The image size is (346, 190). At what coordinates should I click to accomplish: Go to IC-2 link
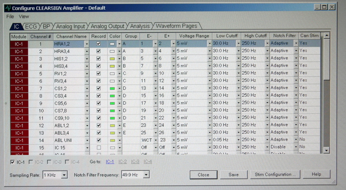122,161
